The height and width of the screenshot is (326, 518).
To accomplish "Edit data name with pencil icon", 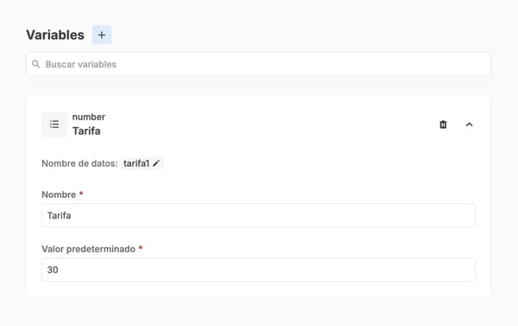I will coord(156,163).
